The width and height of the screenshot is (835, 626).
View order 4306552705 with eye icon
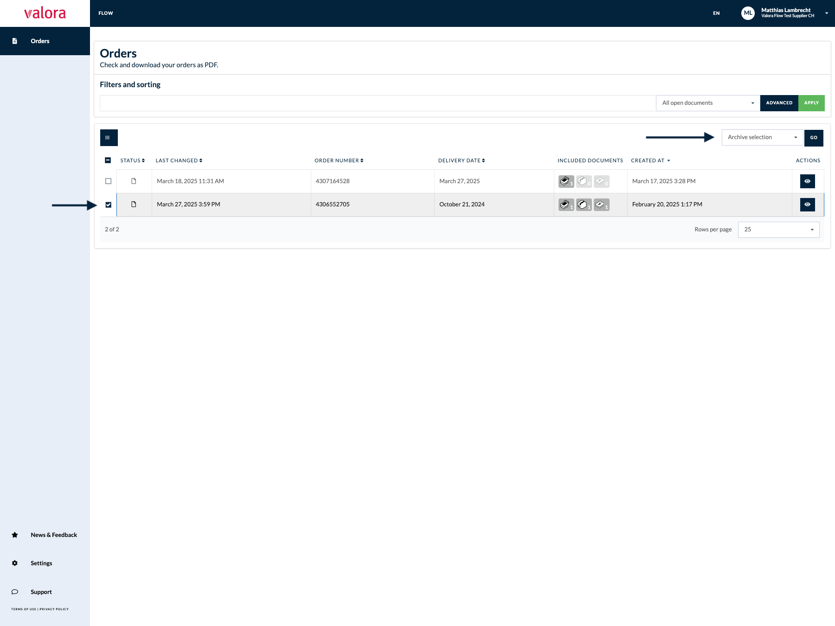[807, 204]
